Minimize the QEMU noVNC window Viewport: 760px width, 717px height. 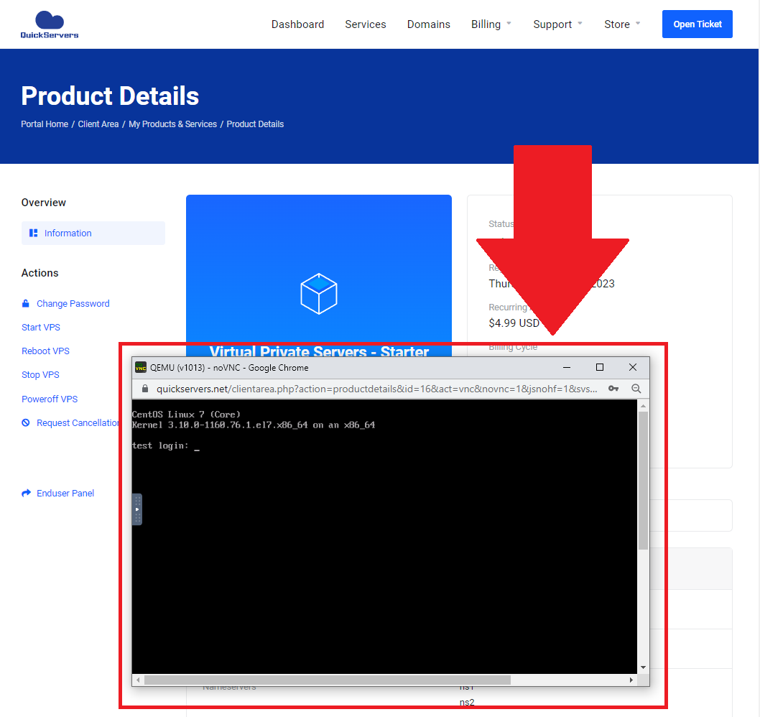pos(567,367)
